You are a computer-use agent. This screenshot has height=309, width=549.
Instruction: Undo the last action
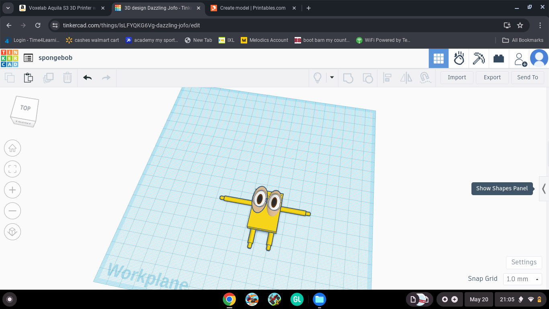87,78
